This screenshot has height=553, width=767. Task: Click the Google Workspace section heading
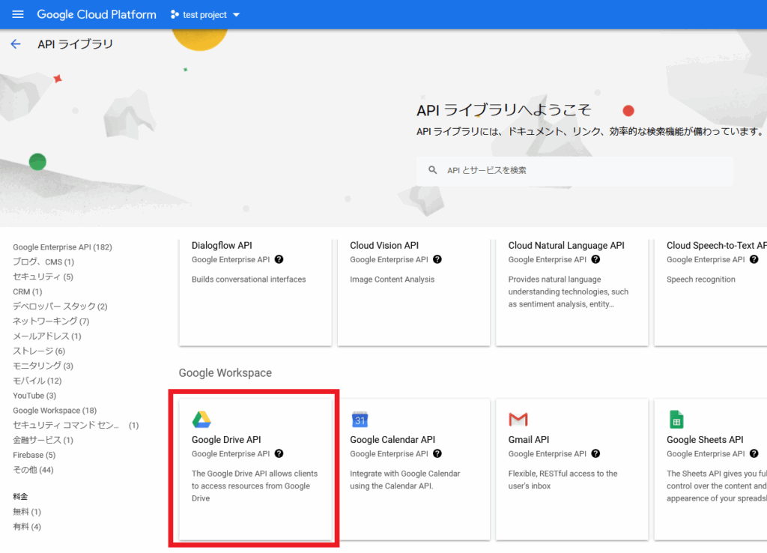pyautogui.click(x=225, y=373)
